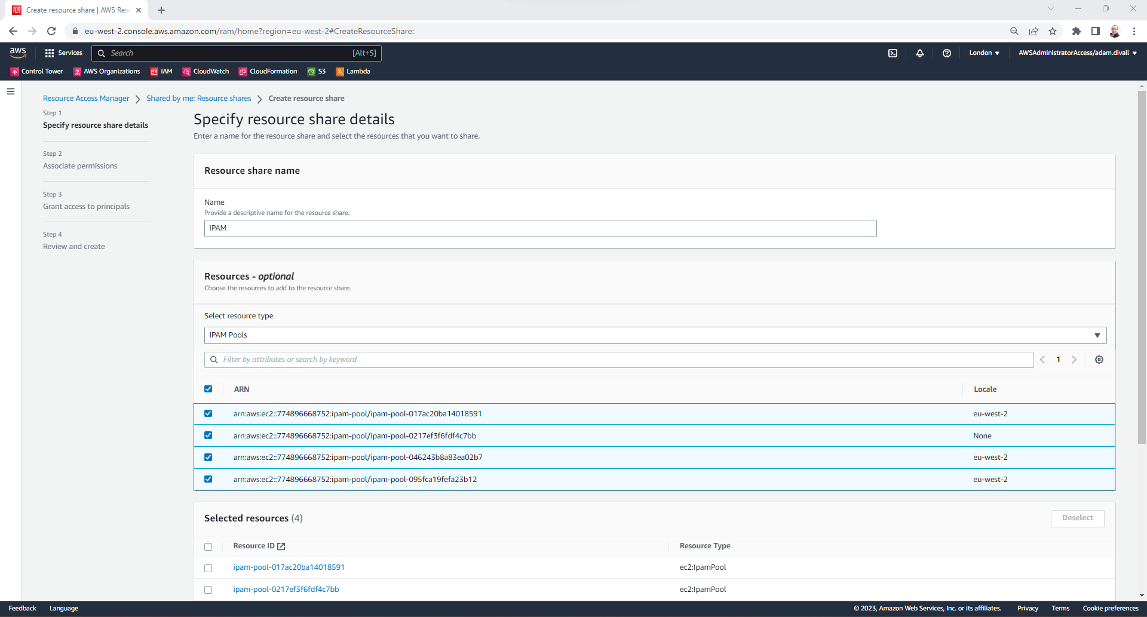1147x617 pixels.
Task: Click the Resource Type column header
Action: 705,546
